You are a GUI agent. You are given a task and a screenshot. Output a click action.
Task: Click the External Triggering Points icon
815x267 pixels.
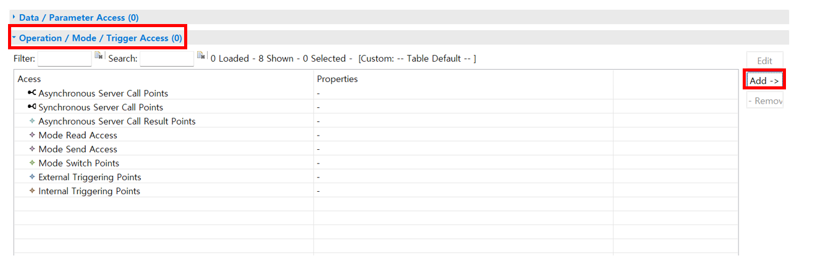(32, 177)
